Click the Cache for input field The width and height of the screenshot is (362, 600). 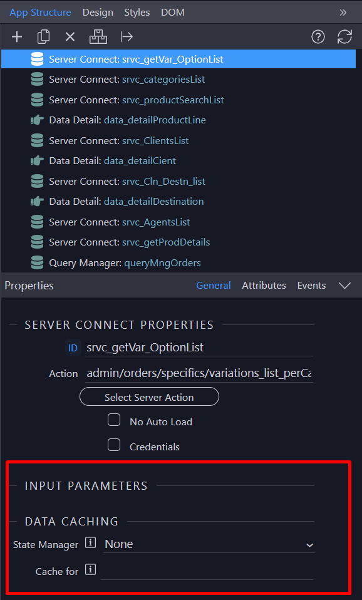tap(207, 571)
